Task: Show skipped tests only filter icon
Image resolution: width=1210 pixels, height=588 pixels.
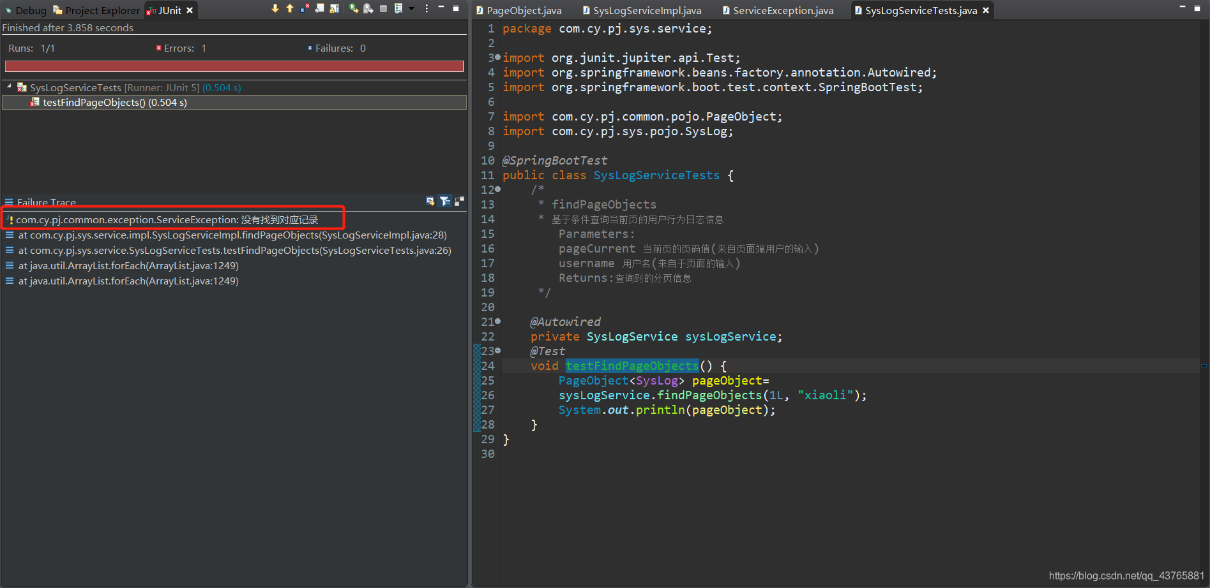Action: 319,8
